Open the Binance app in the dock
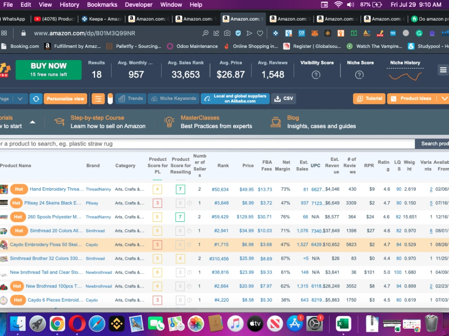 click(x=117, y=324)
